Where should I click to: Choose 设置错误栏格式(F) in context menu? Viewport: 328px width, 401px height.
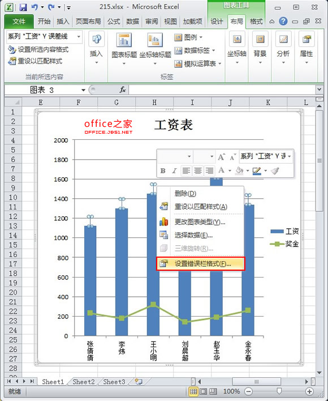(x=200, y=264)
